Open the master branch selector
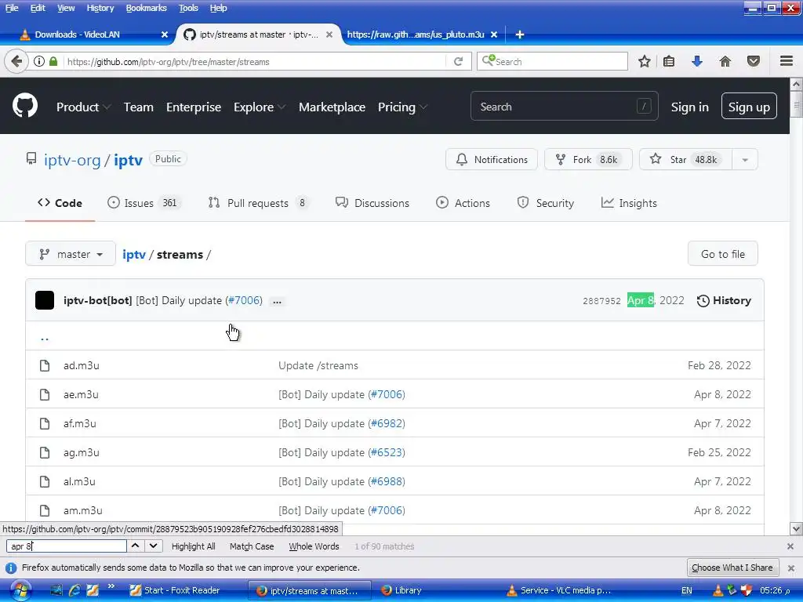Viewport: 803px width, 602px height. pyautogui.click(x=71, y=254)
